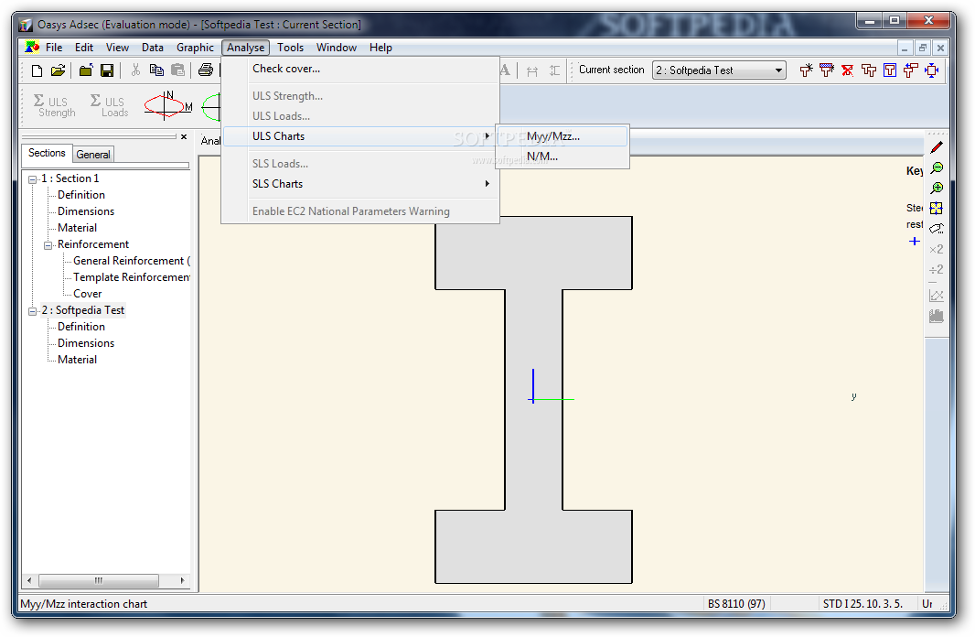
Task: Open the SLS Charts submenu
Action: (x=360, y=184)
